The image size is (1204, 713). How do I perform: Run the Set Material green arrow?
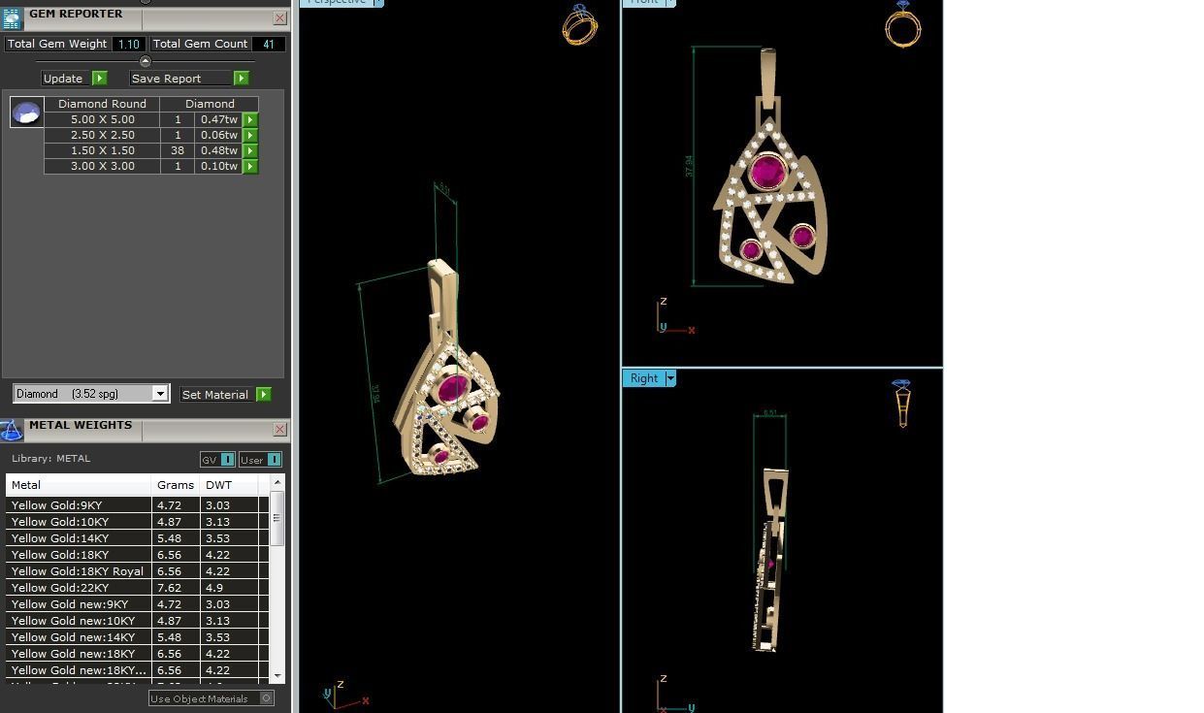264,394
